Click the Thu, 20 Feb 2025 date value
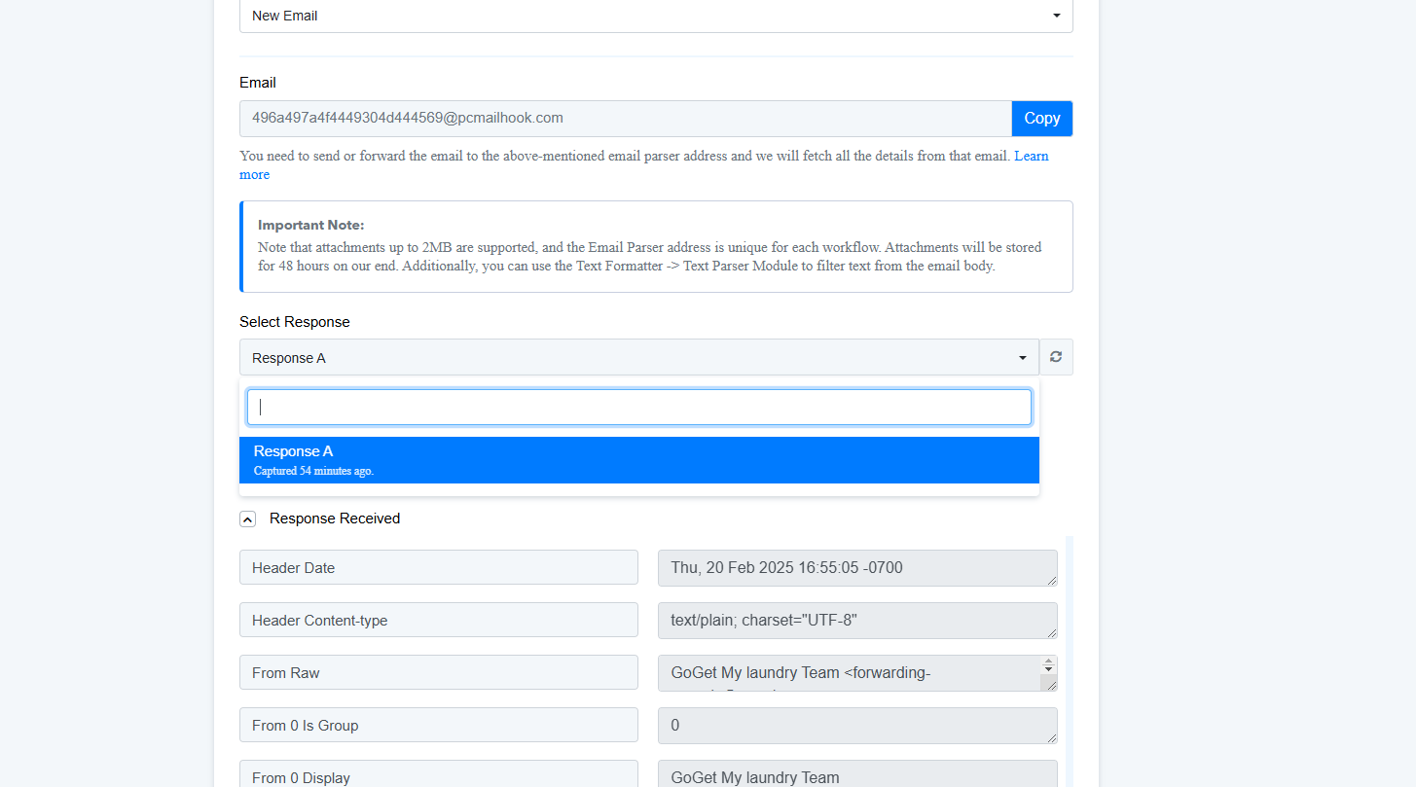 857,568
